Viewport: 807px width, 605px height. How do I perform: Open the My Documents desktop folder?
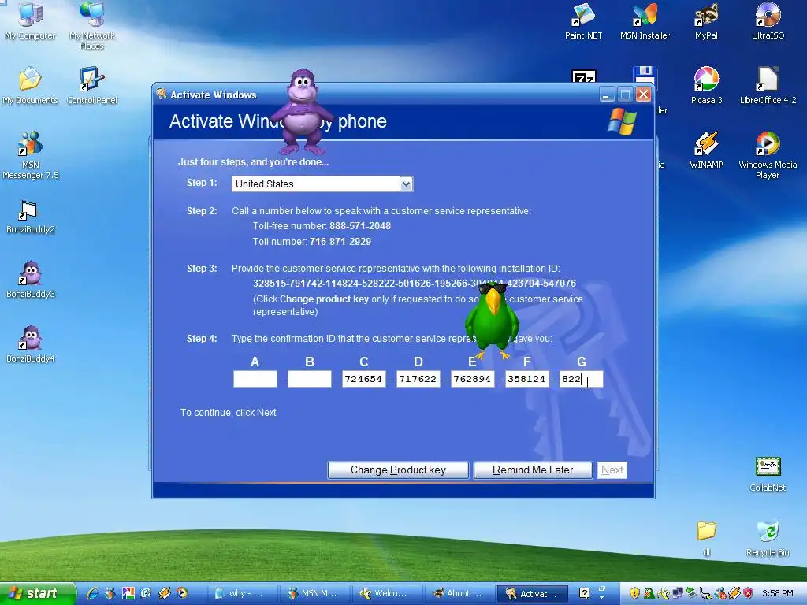[31, 86]
